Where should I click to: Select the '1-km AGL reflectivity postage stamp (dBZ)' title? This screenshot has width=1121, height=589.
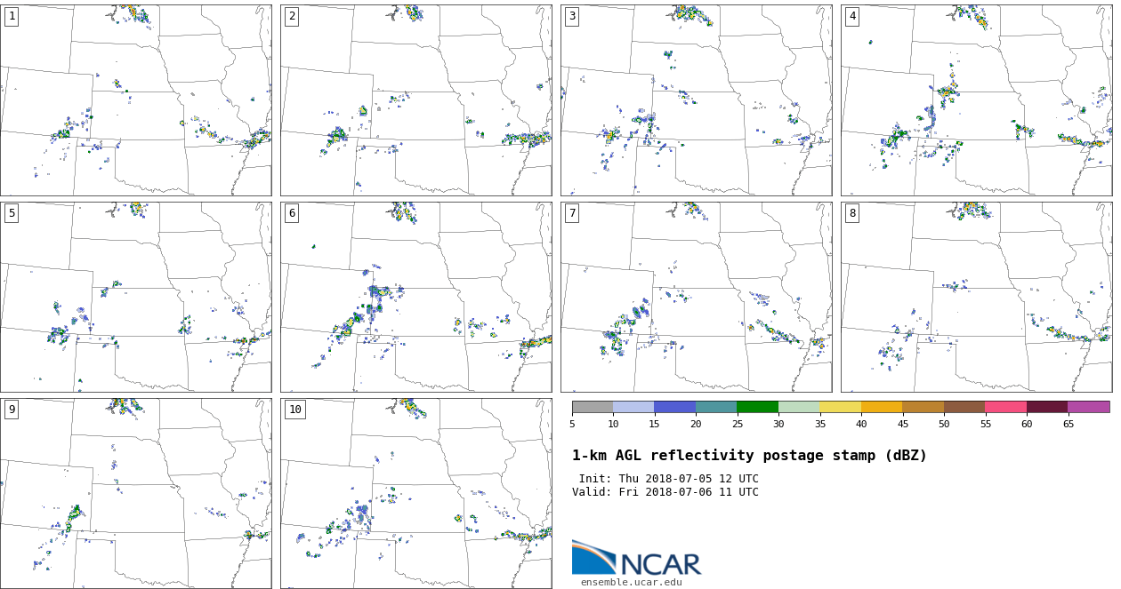pyautogui.click(x=749, y=456)
